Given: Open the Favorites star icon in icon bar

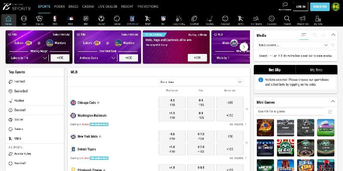Looking at the screenshot, I should [x=271, y=20].
